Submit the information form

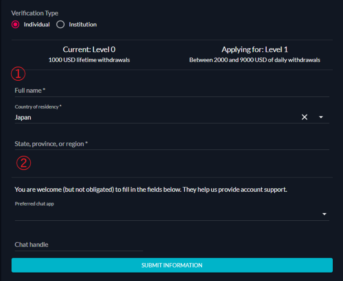[x=172, y=265]
